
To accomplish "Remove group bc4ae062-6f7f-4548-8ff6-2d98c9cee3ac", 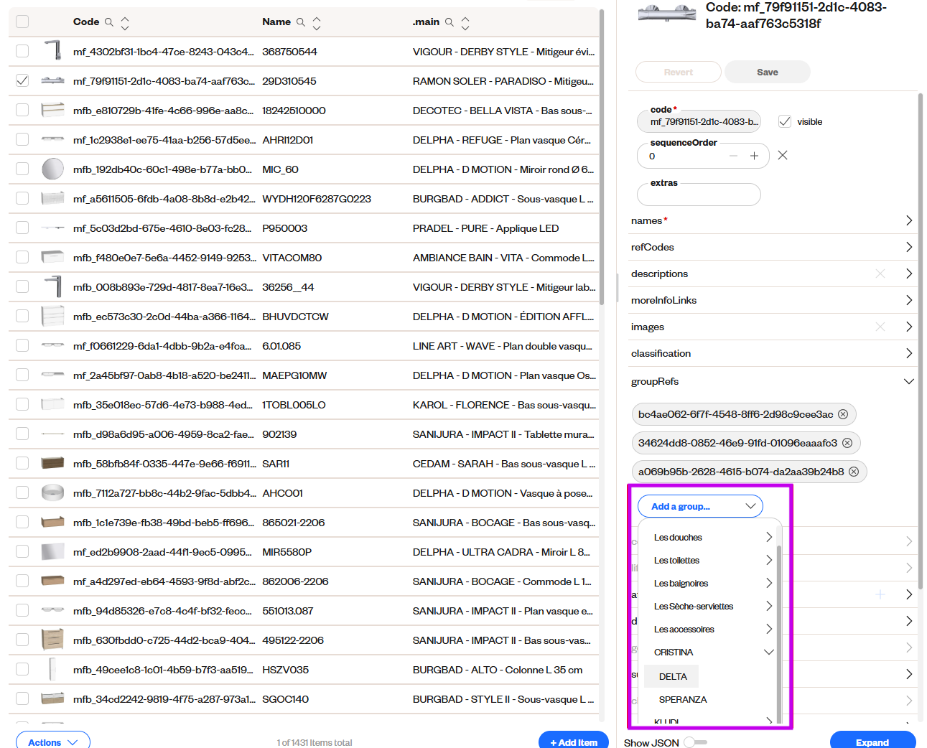I will point(843,414).
